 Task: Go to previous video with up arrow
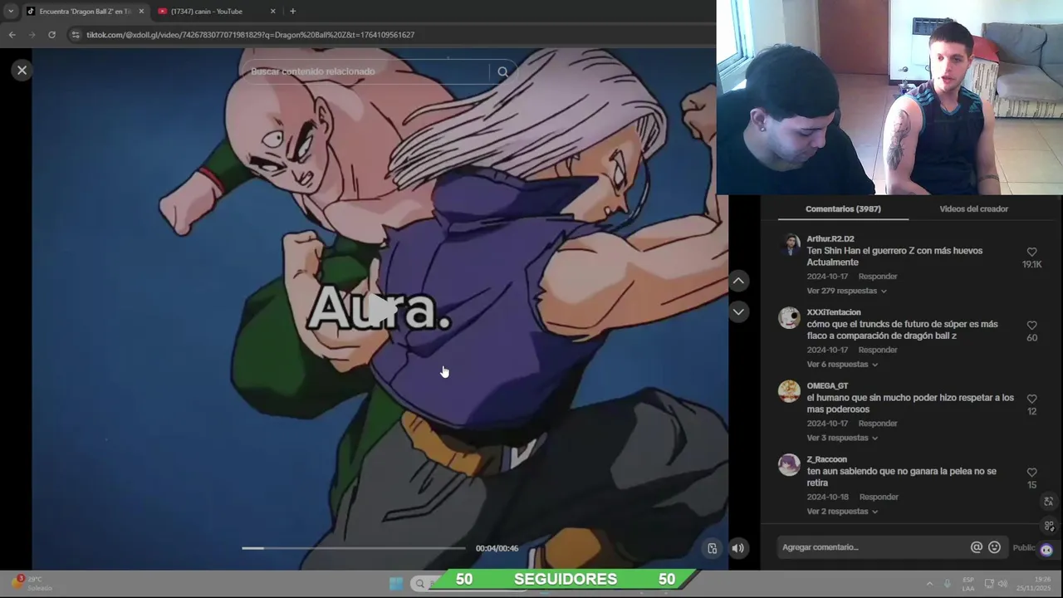[x=738, y=281]
